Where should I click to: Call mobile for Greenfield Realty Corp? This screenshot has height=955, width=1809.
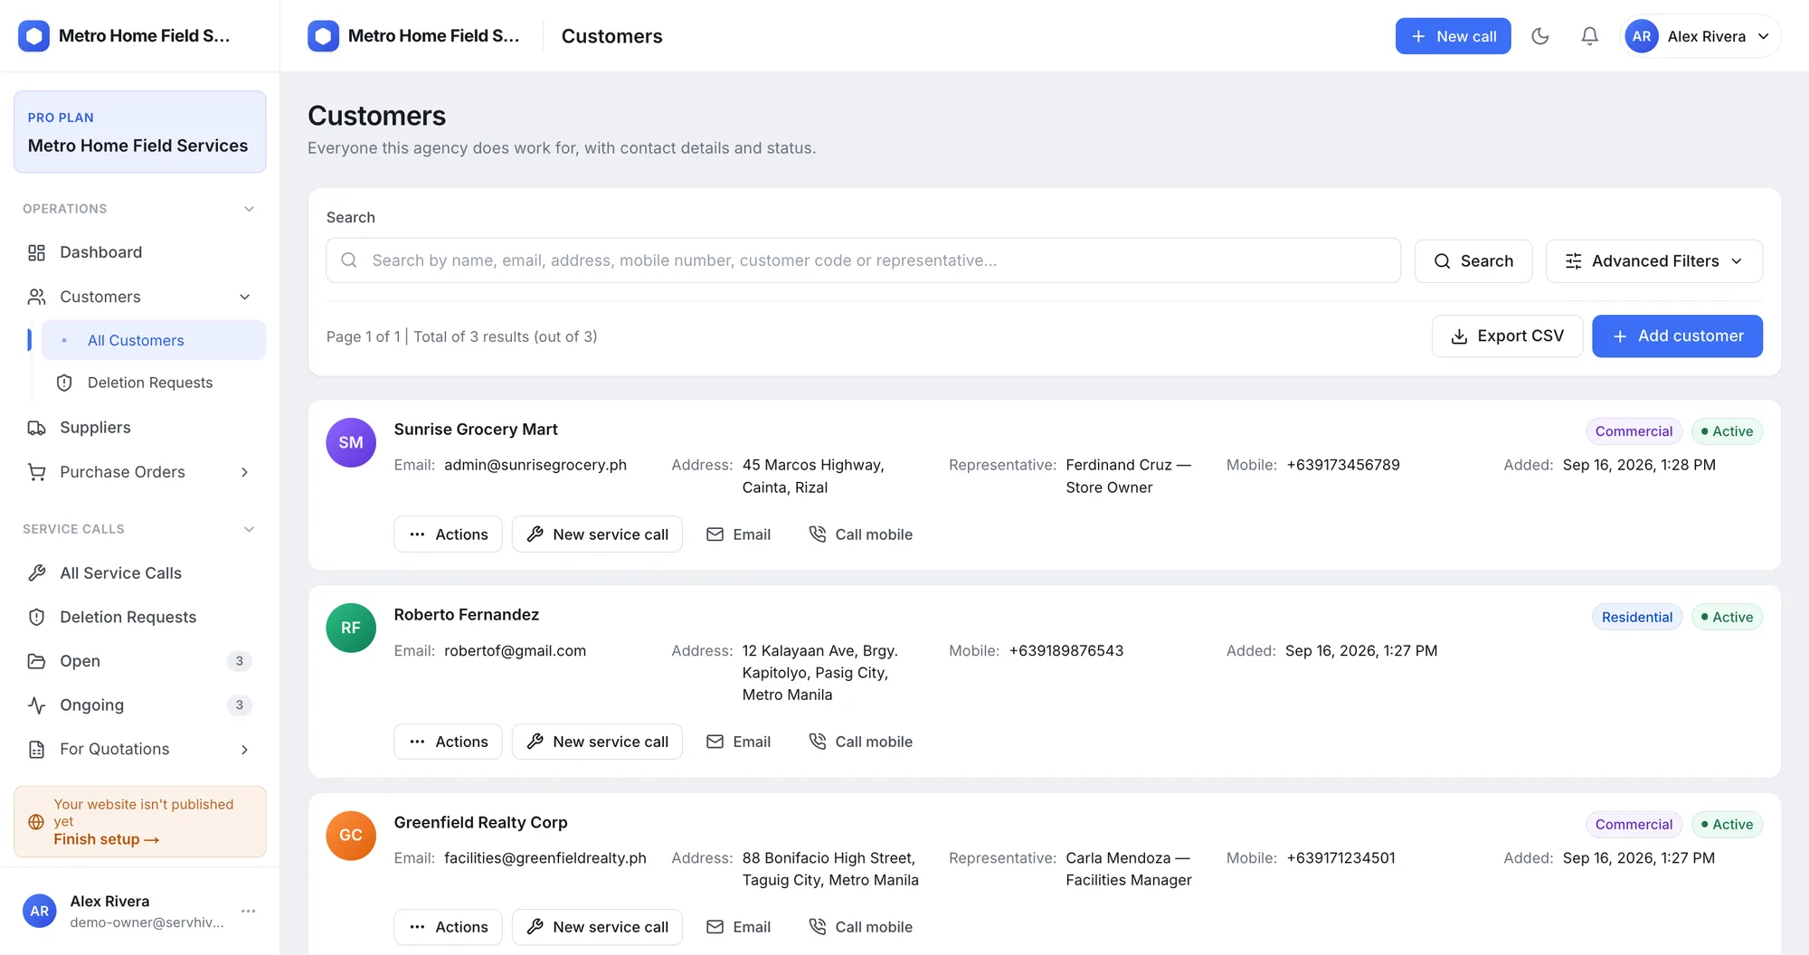point(860,927)
